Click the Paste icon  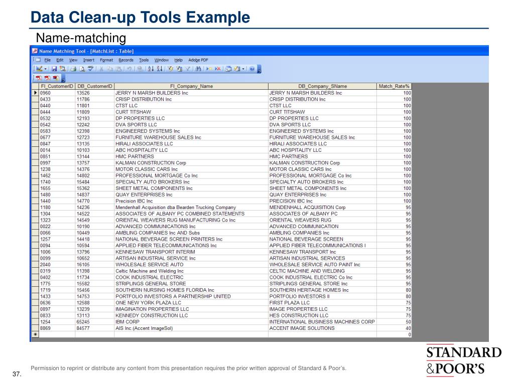(118, 69)
